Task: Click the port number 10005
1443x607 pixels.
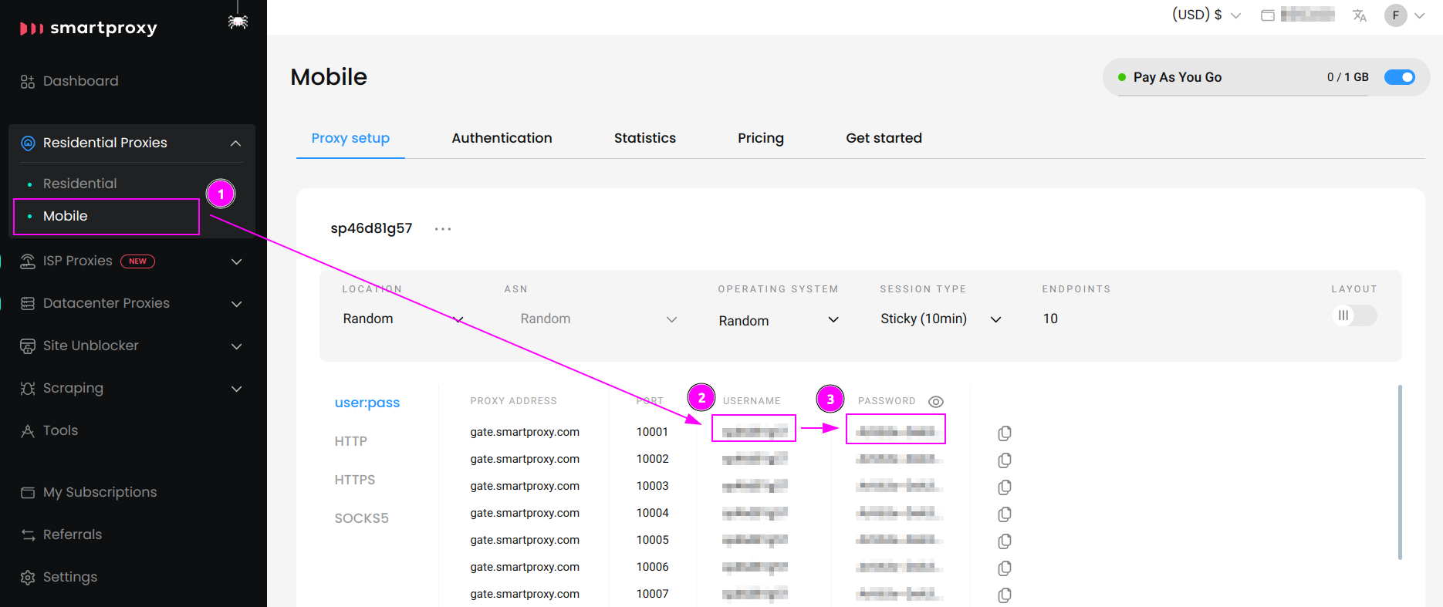Action: 652,540
